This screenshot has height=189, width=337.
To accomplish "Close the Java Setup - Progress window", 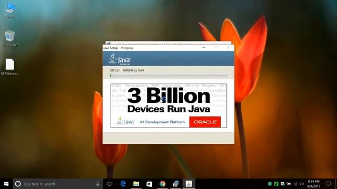I will tap(228, 48).
